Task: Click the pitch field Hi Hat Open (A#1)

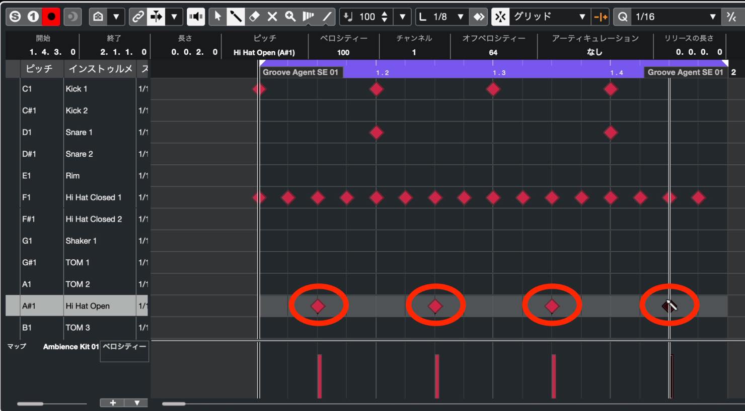Action: 264,52
